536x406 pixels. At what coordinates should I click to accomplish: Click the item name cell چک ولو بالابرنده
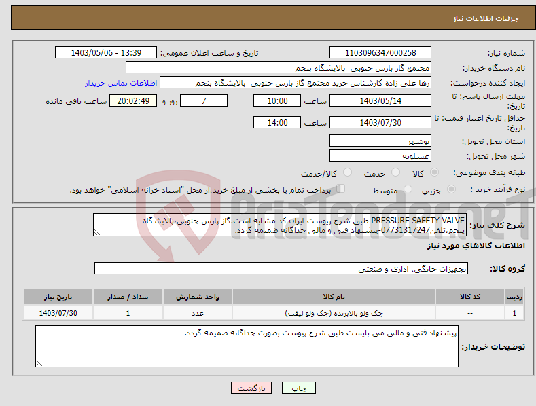pos(334,313)
